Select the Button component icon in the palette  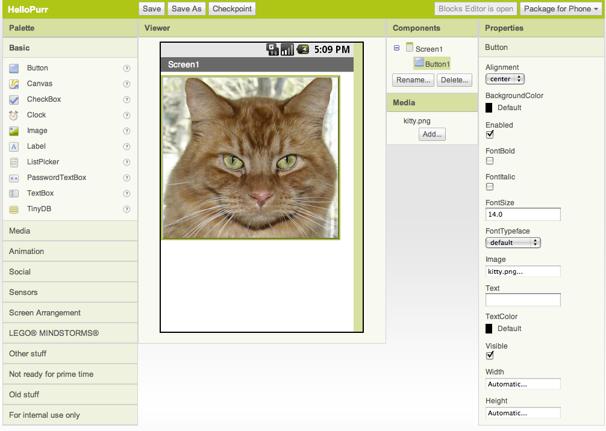point(14,69)
